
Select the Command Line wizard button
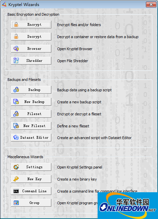tap(31, 191)
